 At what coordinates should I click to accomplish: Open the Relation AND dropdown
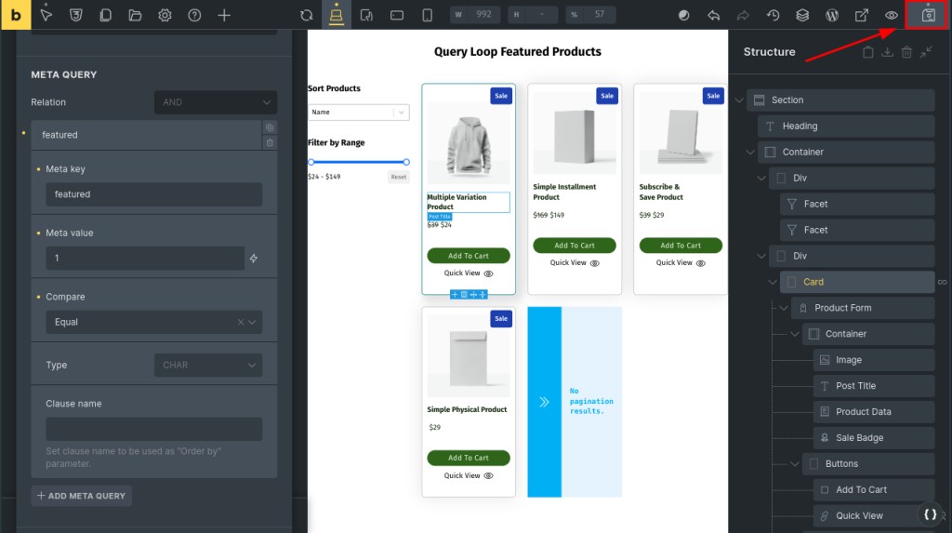coord(215,102)
